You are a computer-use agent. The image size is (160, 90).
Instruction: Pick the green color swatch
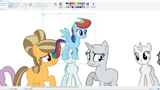click(x=78, y=3)
